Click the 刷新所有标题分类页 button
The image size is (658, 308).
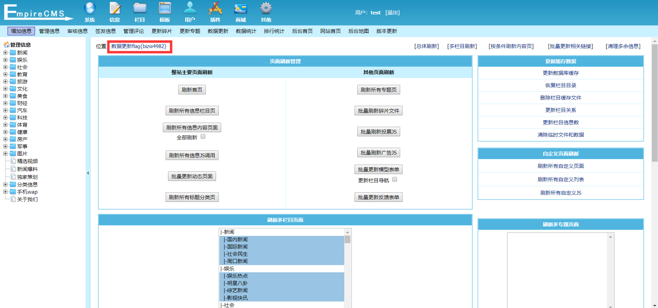click(x=192, y=197)
